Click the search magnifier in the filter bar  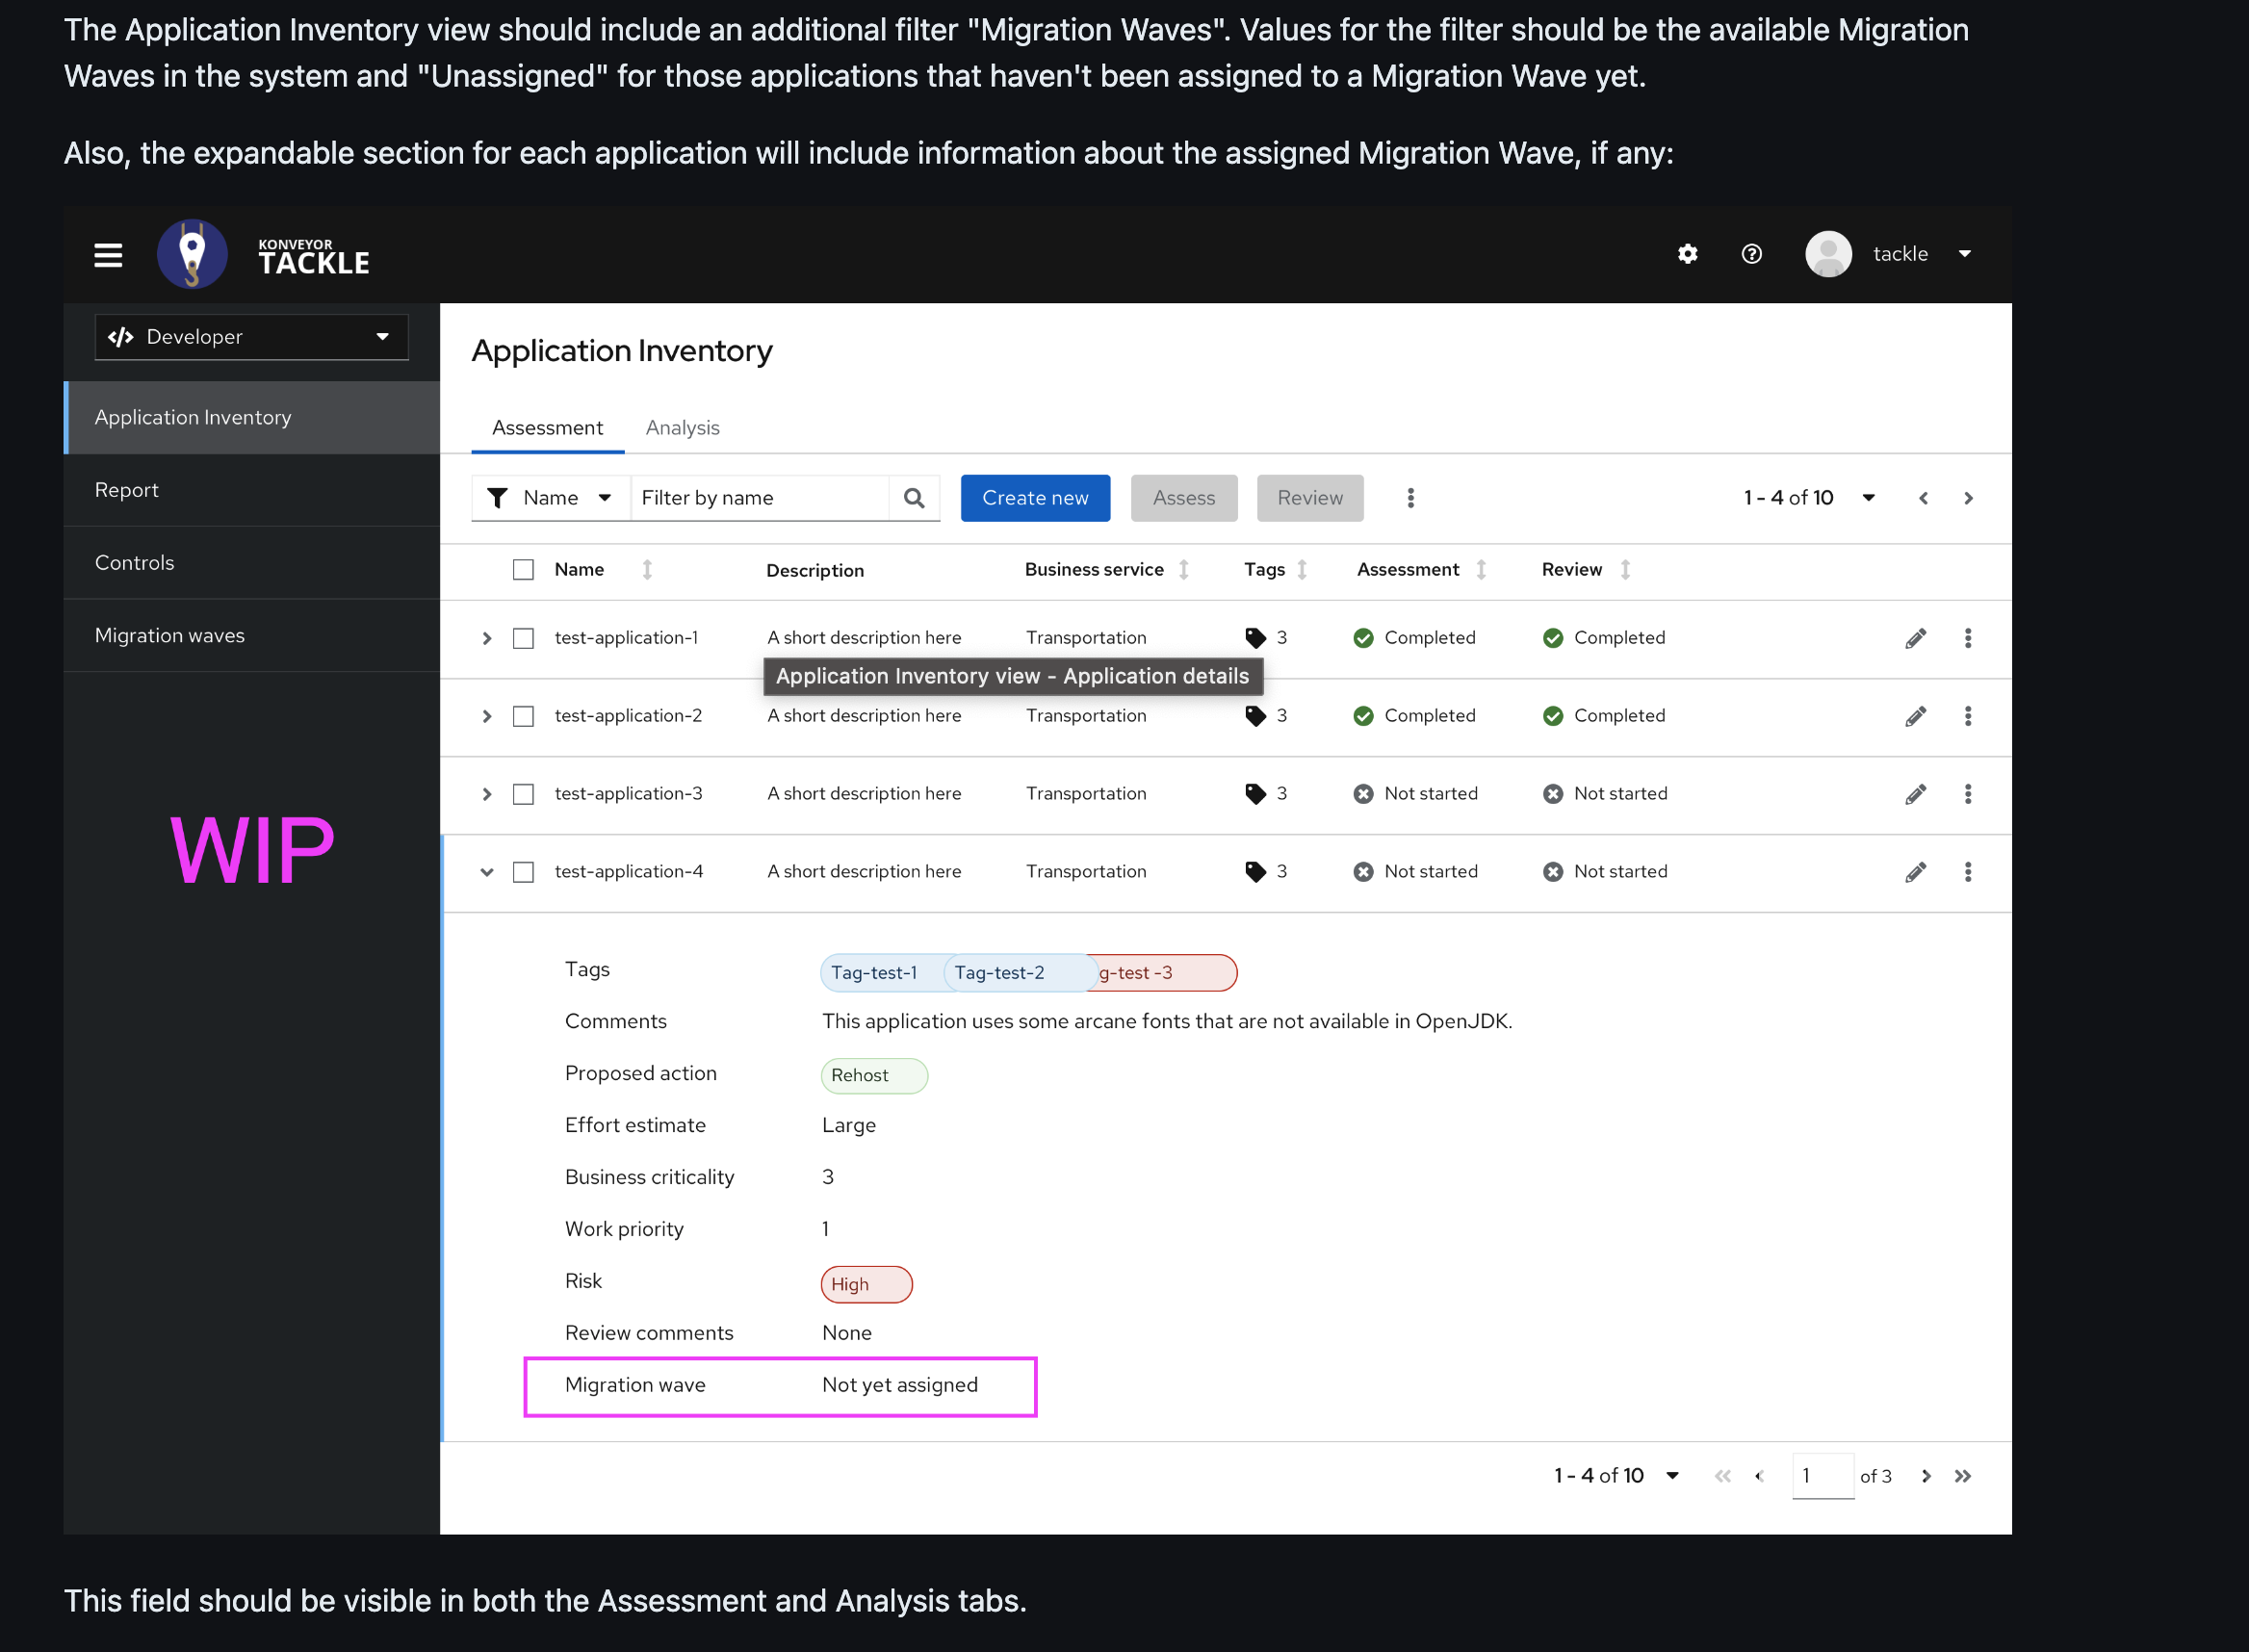click(x=913, y=497)
